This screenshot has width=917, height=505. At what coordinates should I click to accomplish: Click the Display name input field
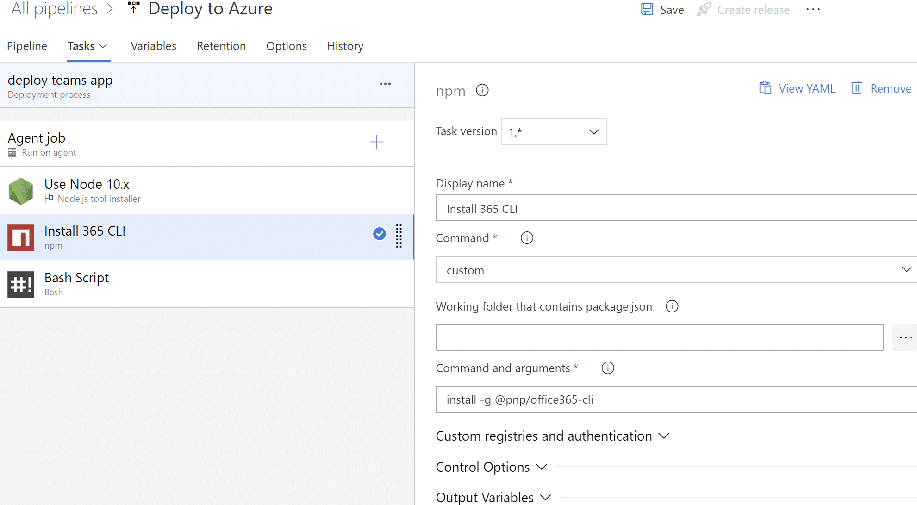click(676, 208)
